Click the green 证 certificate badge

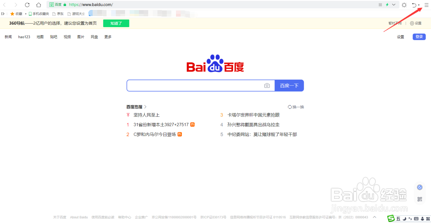(x=52, y=5)
